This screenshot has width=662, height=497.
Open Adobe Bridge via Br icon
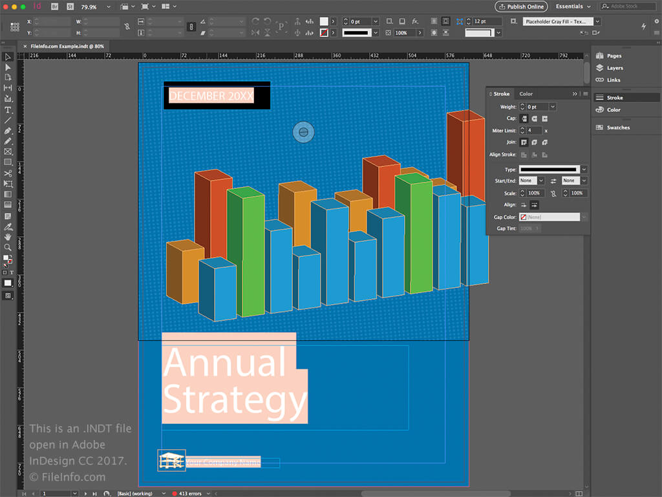(55, 6)
